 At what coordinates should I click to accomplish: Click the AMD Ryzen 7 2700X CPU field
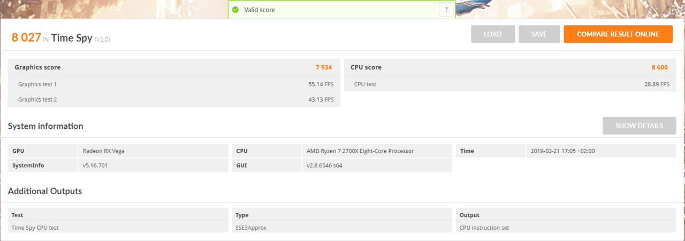377,151
